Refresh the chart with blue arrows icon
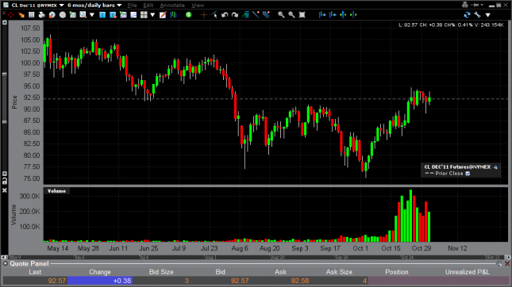 (x=467, y=15)
